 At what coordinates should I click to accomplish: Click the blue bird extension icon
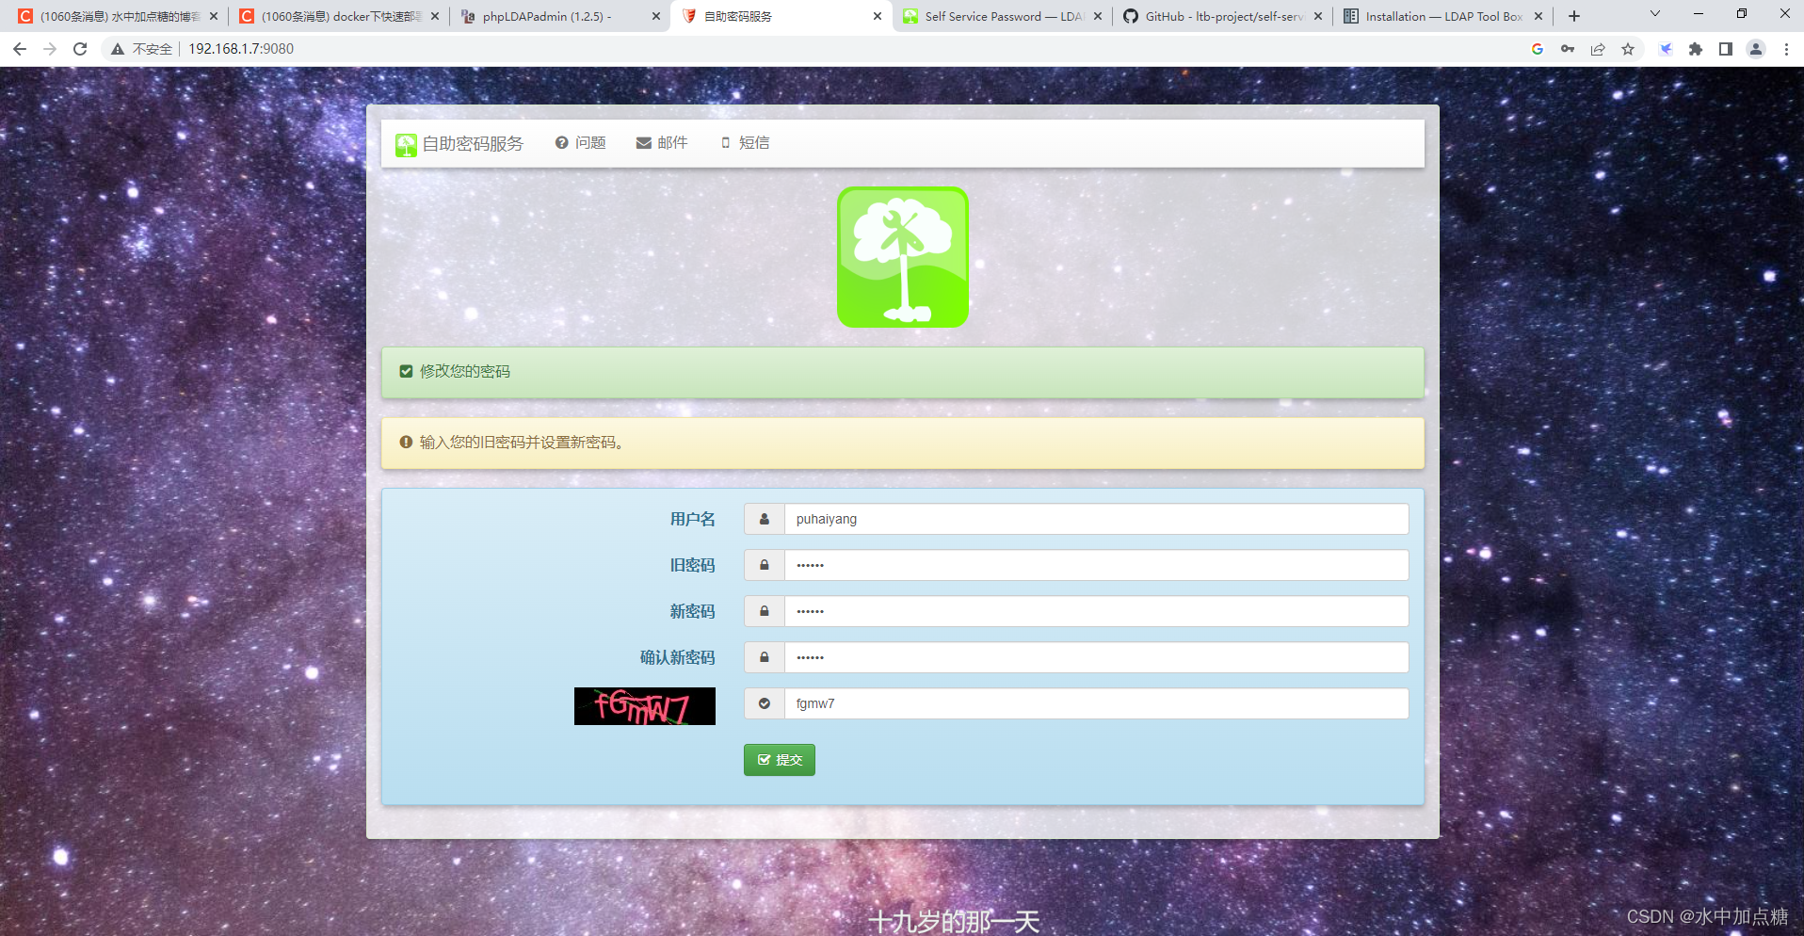point(1666,49)
